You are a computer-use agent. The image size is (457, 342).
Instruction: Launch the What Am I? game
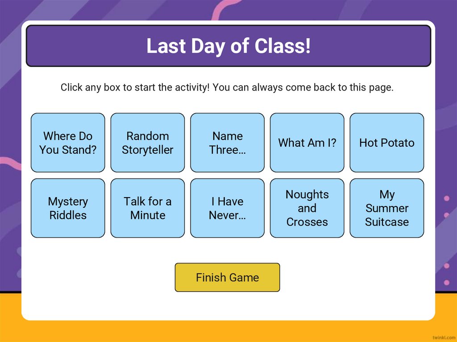307,143
